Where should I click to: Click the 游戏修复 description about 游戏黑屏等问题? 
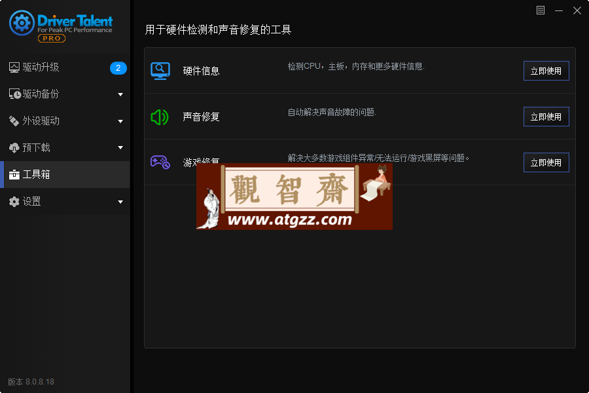point(378,159)
